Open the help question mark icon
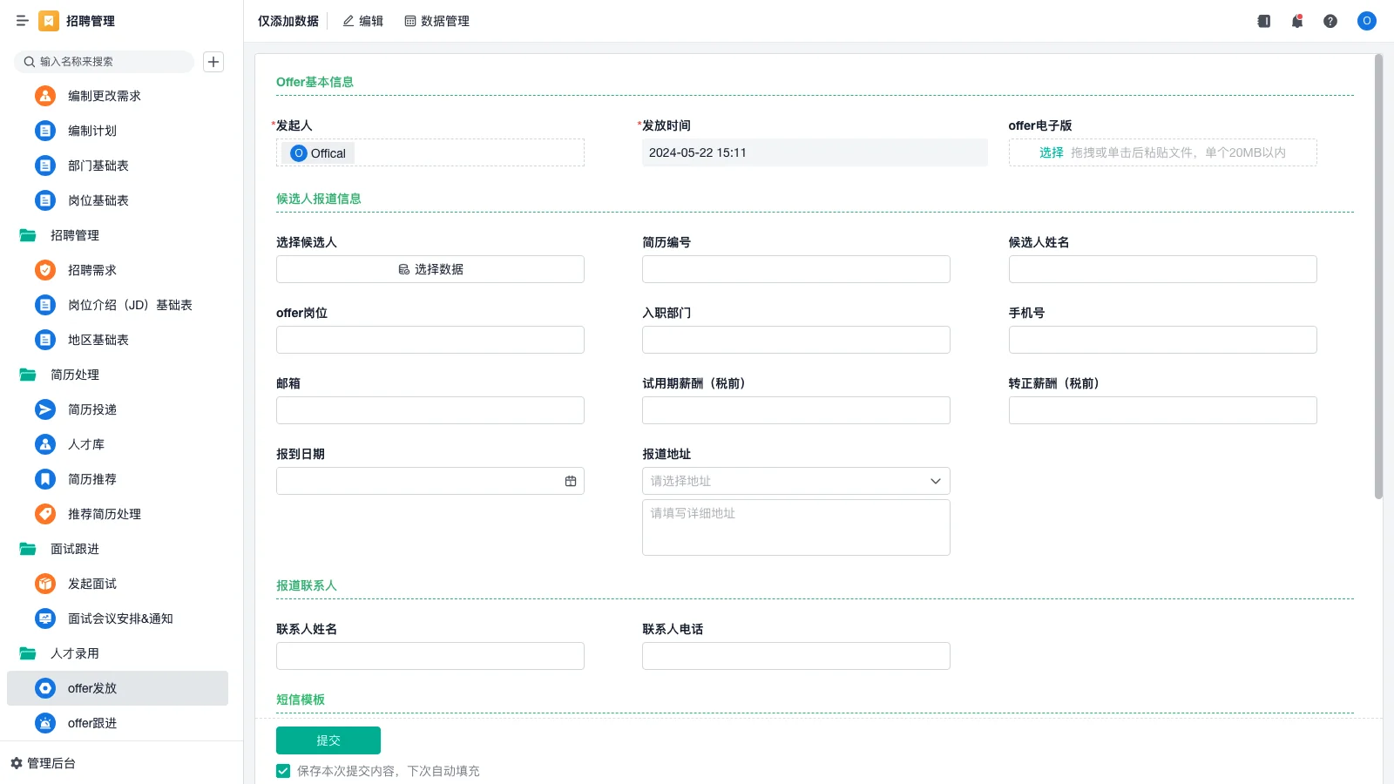Image resolution: width=1394 pixels, height=784 pixels. [x=1330, y=21]
